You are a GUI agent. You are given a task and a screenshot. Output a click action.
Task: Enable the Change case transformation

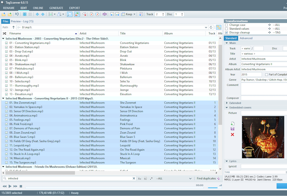point(227,25)
